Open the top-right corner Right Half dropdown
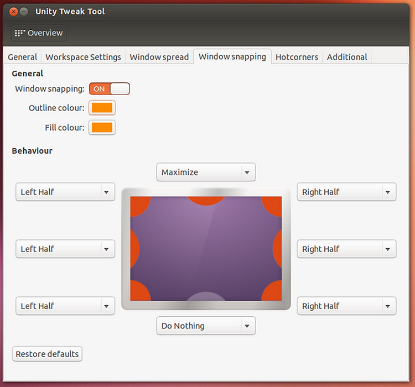 click(347, 192)
